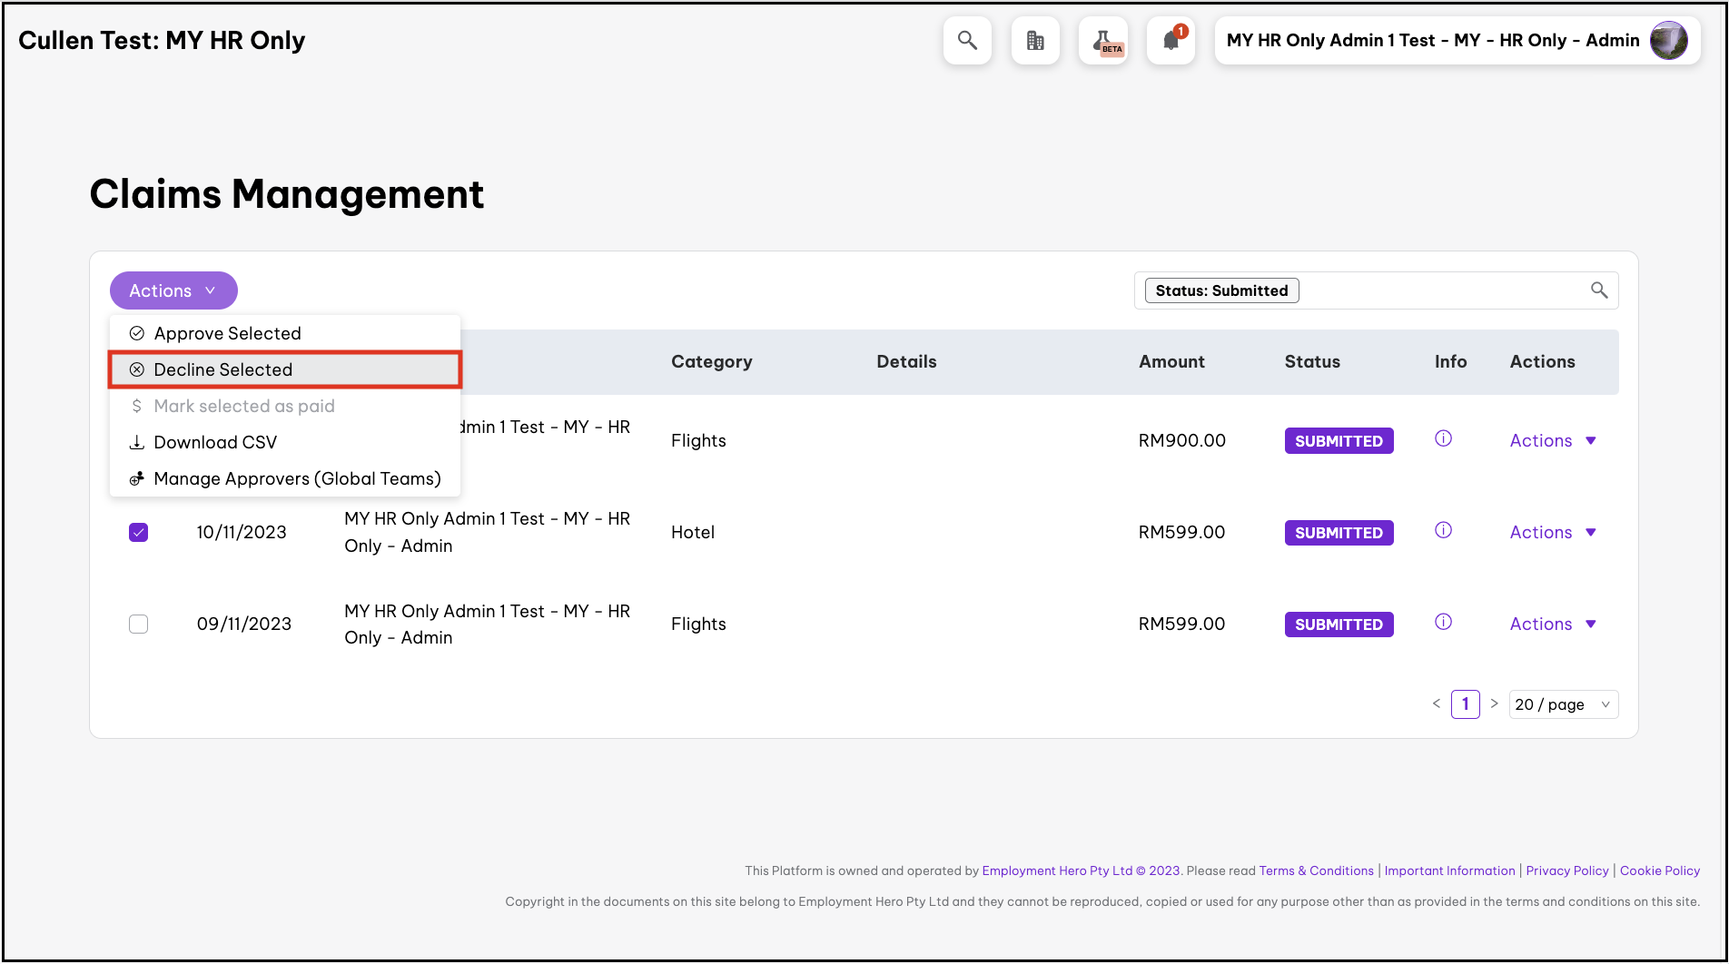
Task: Open the Terms & Conditions link
Action: (x=1316, y=871)
